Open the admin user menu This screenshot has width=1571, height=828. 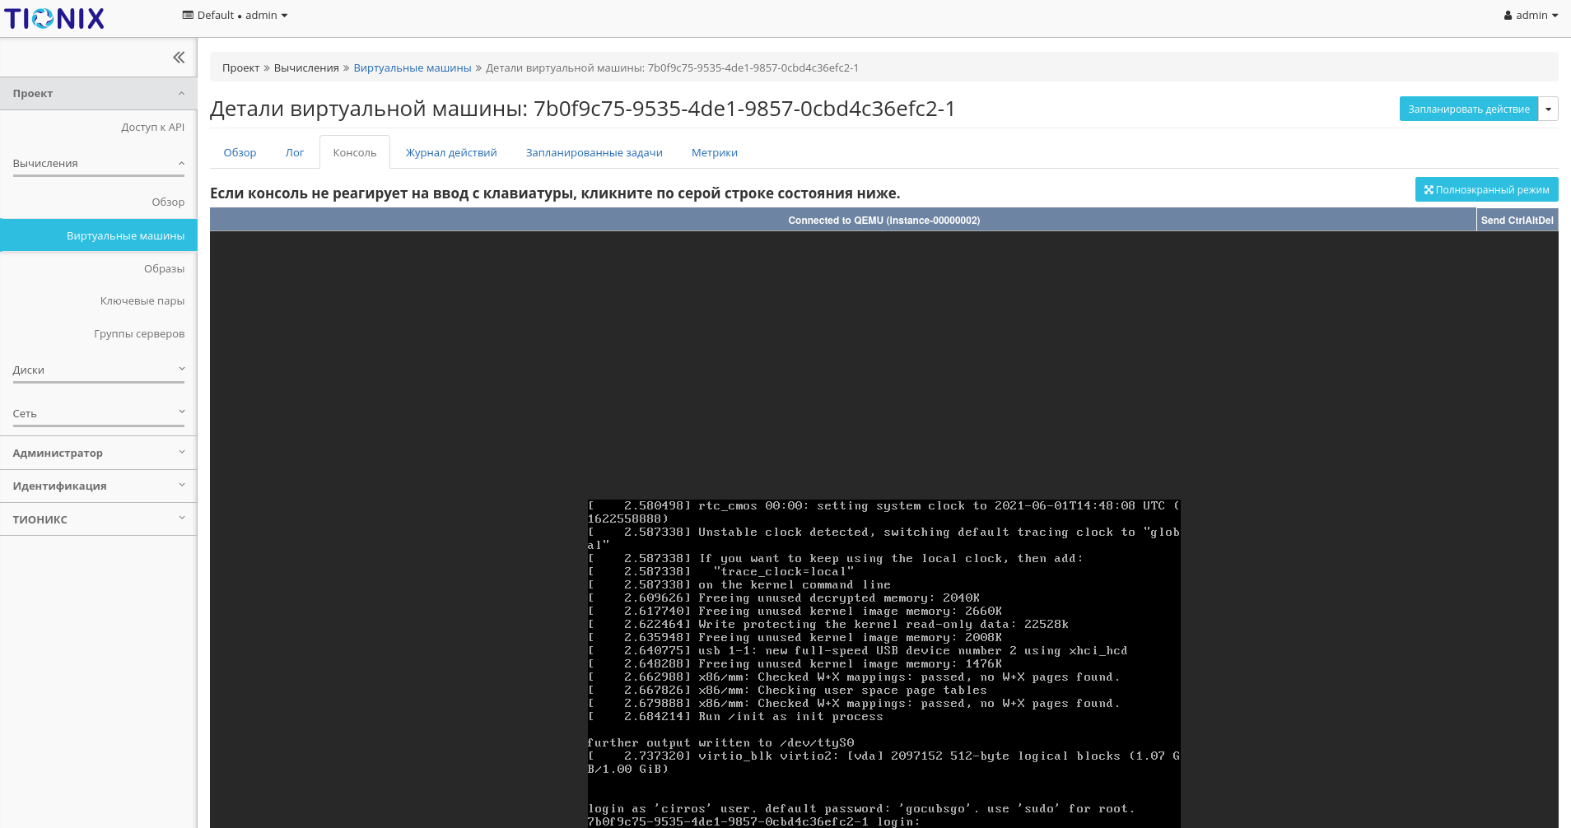(1531, 16)
